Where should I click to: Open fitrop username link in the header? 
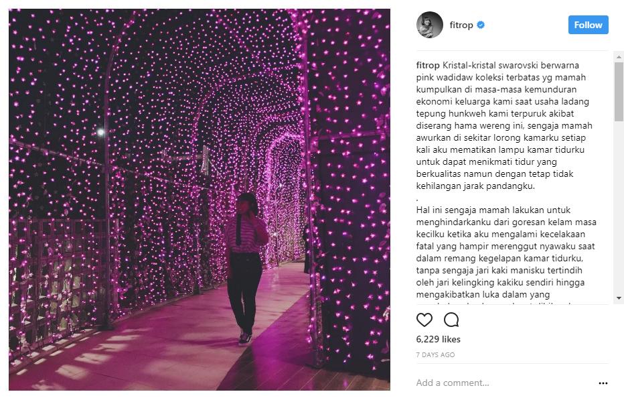(461, 25)
